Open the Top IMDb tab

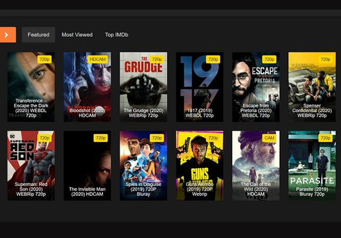(x=117, y=35)
